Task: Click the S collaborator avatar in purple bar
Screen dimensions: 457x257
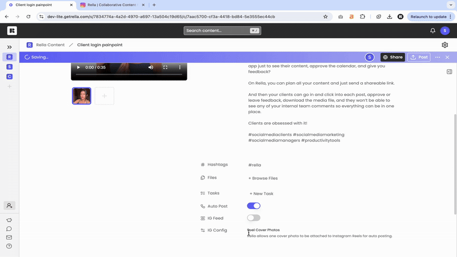Action: (x=370, y=57)
